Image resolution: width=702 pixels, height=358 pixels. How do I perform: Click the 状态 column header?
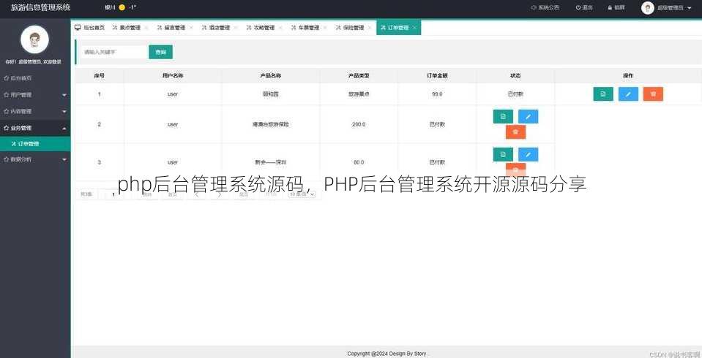point(515,76)
